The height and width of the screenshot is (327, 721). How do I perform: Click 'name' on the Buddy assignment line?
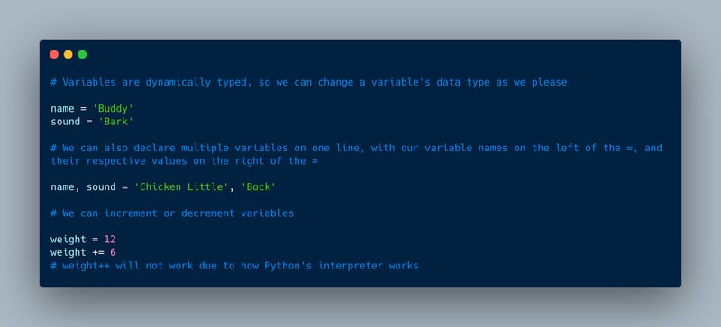point(62,109)
